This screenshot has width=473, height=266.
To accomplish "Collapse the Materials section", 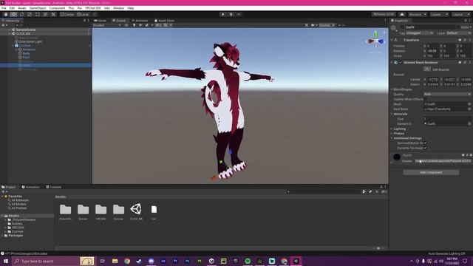I will click(392, 114).
